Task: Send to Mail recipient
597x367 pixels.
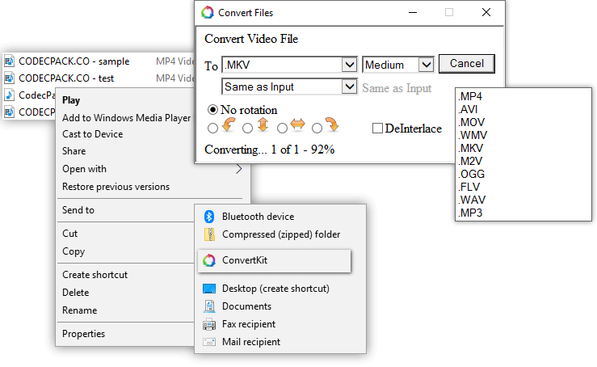Action: pyautogui.click(x=251, y=342)
